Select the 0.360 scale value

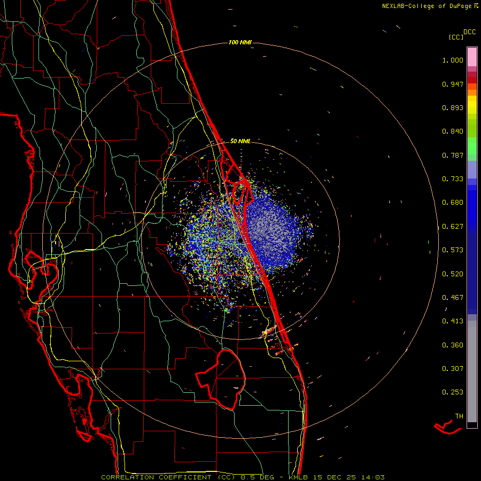[453, 345]
